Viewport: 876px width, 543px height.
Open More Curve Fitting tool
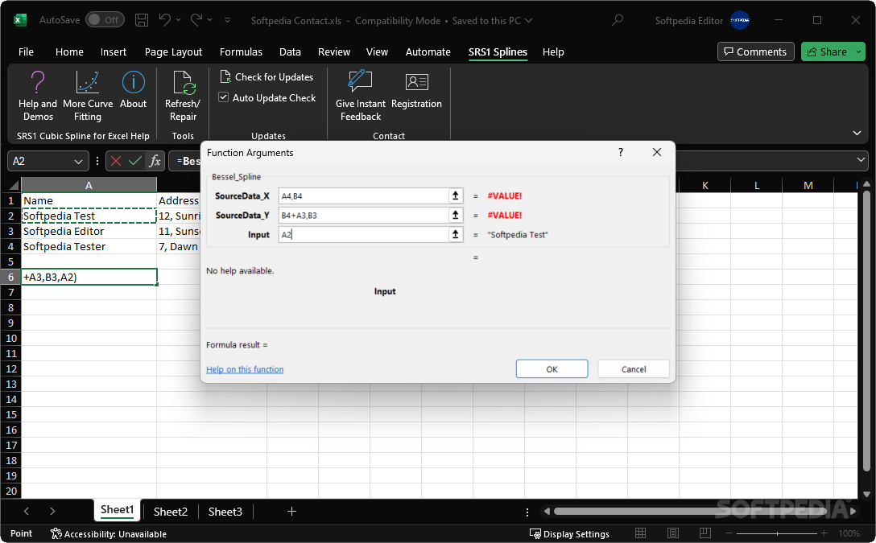[x=88, y=96]
